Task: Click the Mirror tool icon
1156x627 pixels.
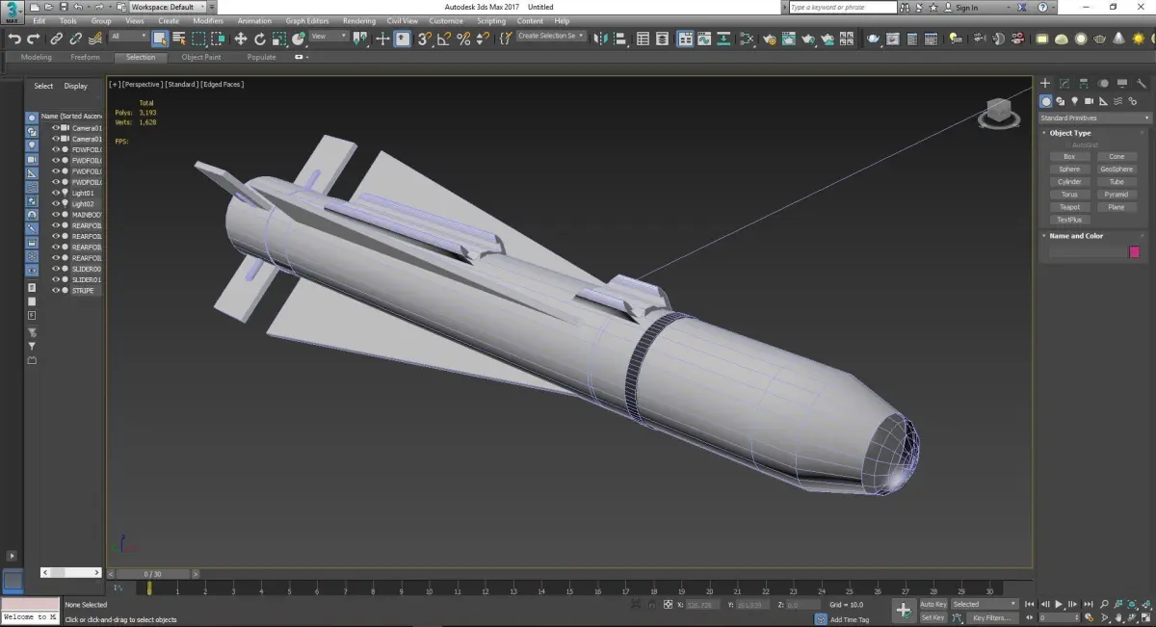Action: point(601,39)
